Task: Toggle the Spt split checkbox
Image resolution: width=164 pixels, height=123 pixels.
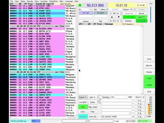Action: tap(99, 10)
